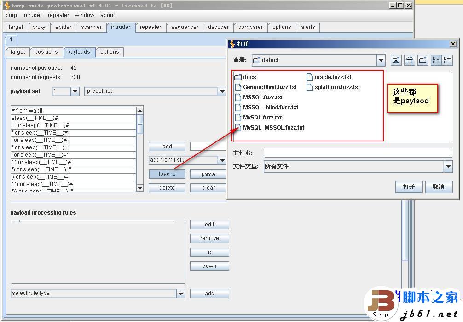Switch to the alerts tab
Screen dimensions: 463x322
tap(308, 27)
